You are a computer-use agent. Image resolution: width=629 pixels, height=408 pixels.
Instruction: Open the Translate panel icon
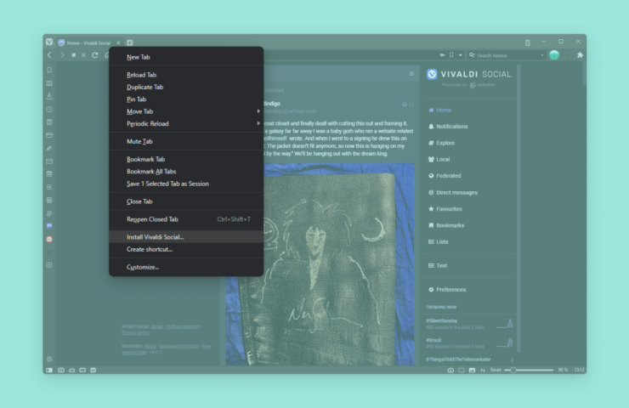(x=49, y=148)
